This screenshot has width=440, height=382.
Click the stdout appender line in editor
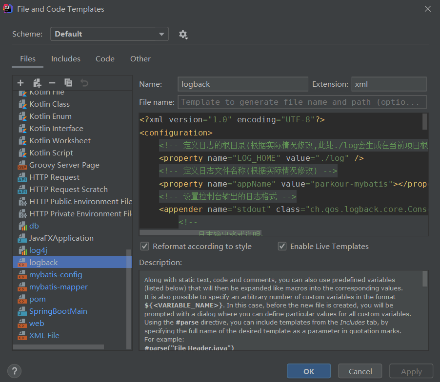[x=293, y=210]
